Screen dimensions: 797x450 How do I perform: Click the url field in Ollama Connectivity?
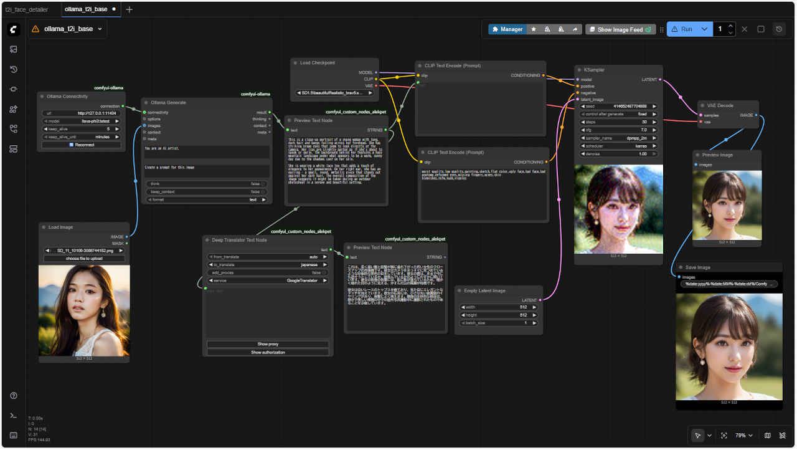82,113
